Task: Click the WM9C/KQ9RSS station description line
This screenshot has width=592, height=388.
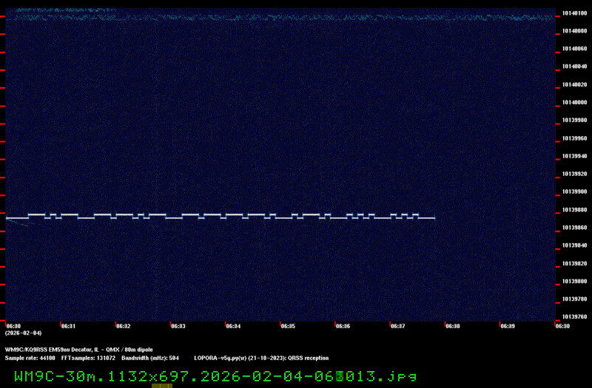Action: click(79, 350)
